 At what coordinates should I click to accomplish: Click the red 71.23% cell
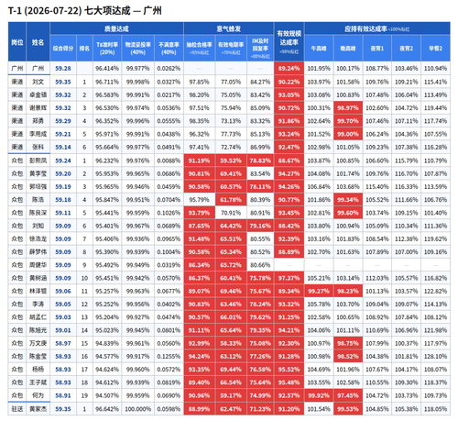pyautogui.click(x=260, y=409)
